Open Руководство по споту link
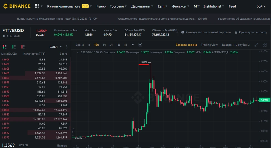Image resolution: width=271 pixels, height=148 pixels. (253, 32)
